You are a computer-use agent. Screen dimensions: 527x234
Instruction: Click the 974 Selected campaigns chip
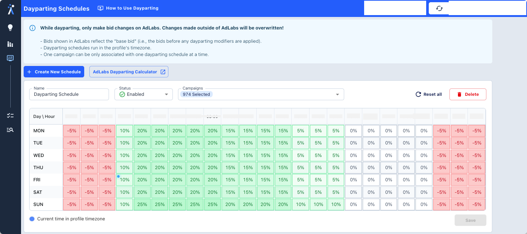(x=196, y=94)
